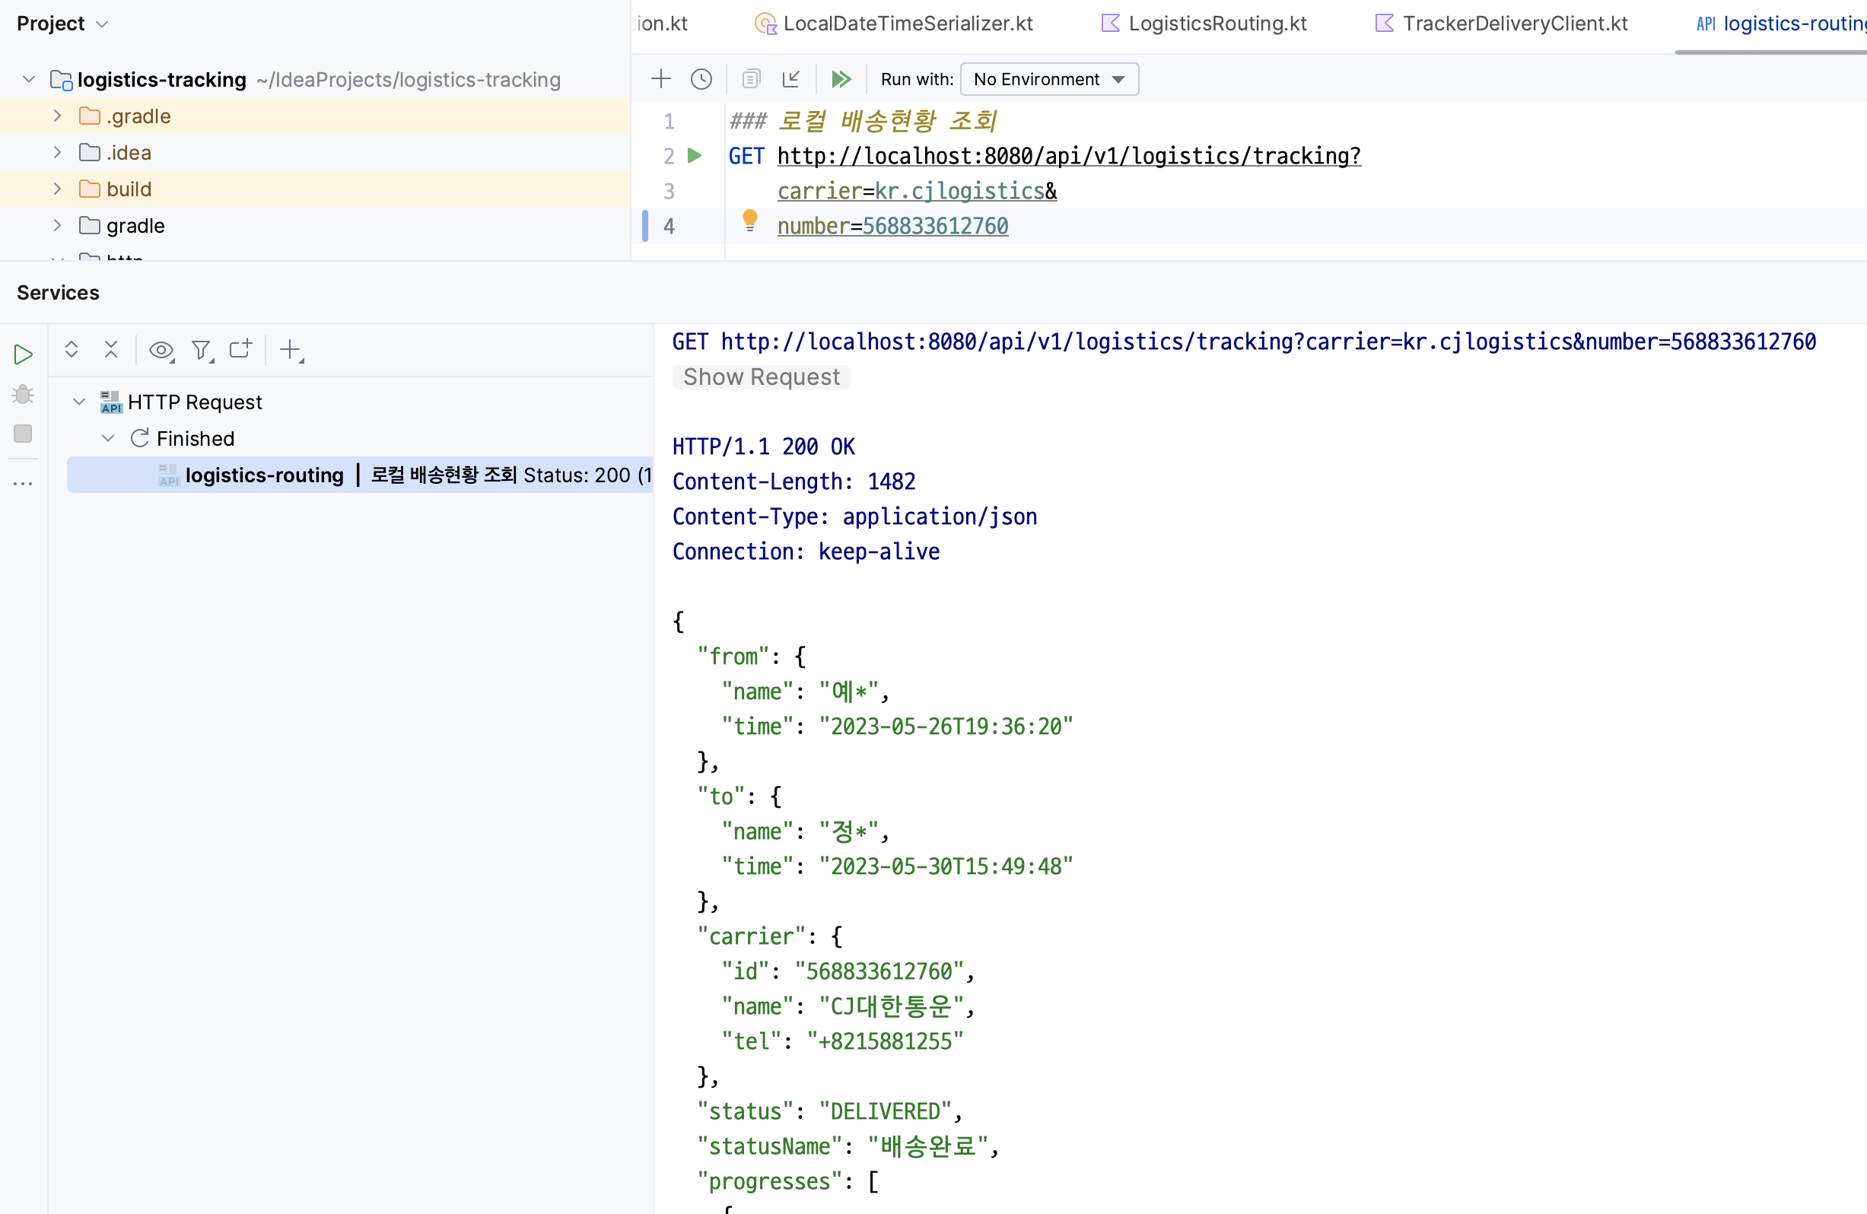
Task: Open the requests history clock icon
Action: [701, 79]
